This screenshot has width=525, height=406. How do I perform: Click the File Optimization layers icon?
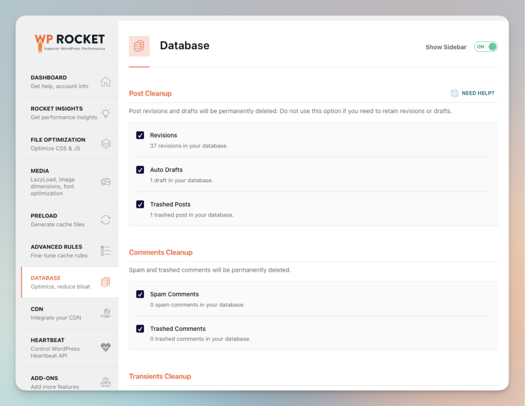[106, 144]
